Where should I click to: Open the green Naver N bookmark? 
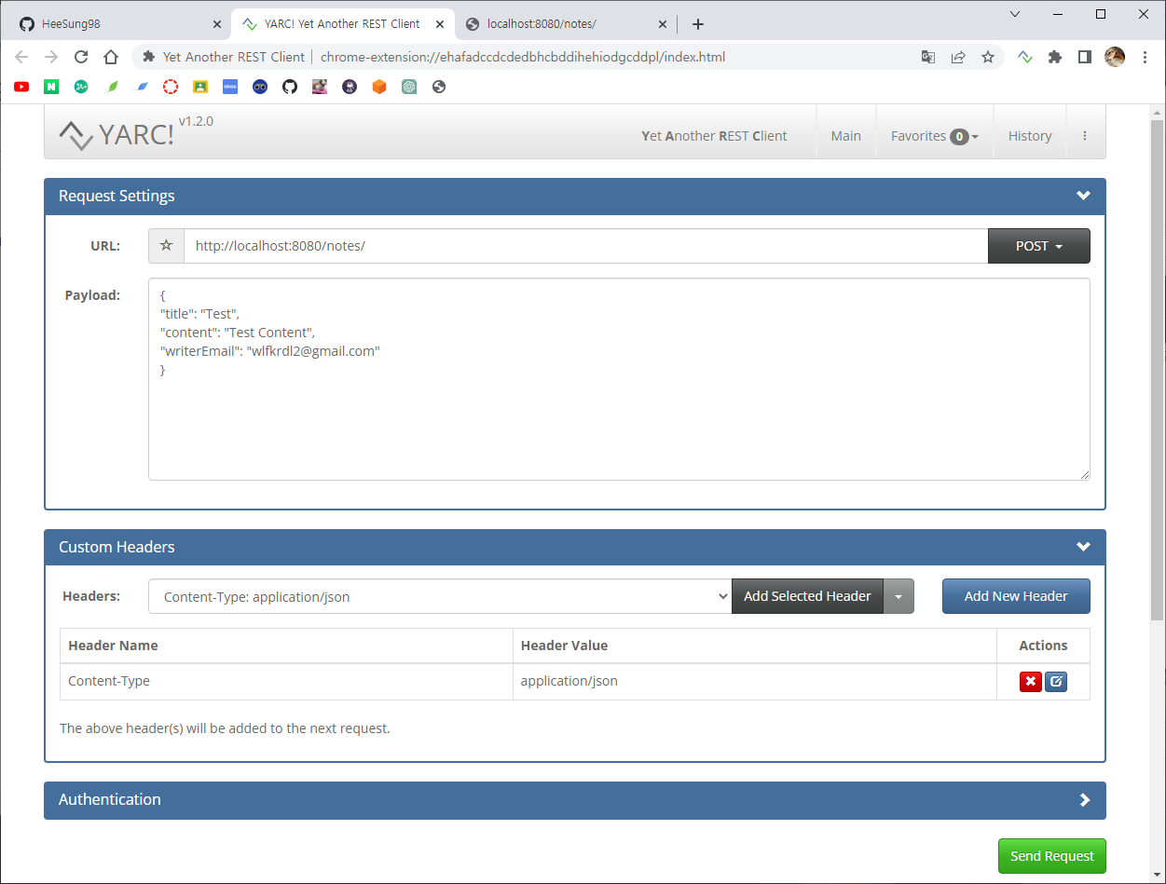(x=51, y=87)
